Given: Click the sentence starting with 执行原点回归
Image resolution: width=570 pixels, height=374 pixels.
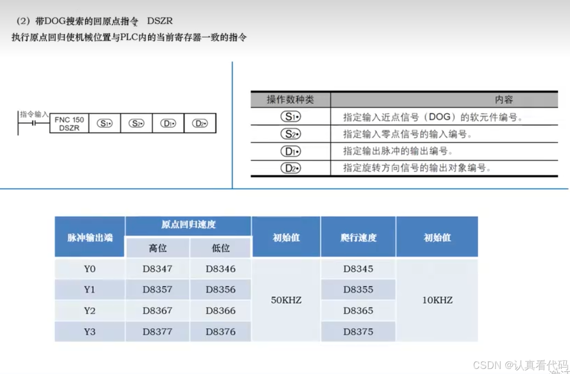Looking at the screenshot, I should click(x=129, y=38).
